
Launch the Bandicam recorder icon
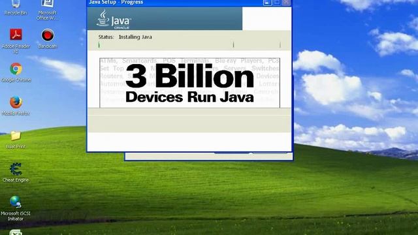pyautogui.click(x=48, y=39)
